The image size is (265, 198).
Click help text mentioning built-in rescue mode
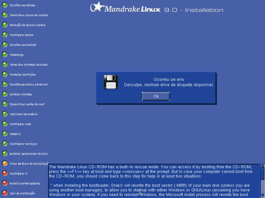[x=150, y=167]
